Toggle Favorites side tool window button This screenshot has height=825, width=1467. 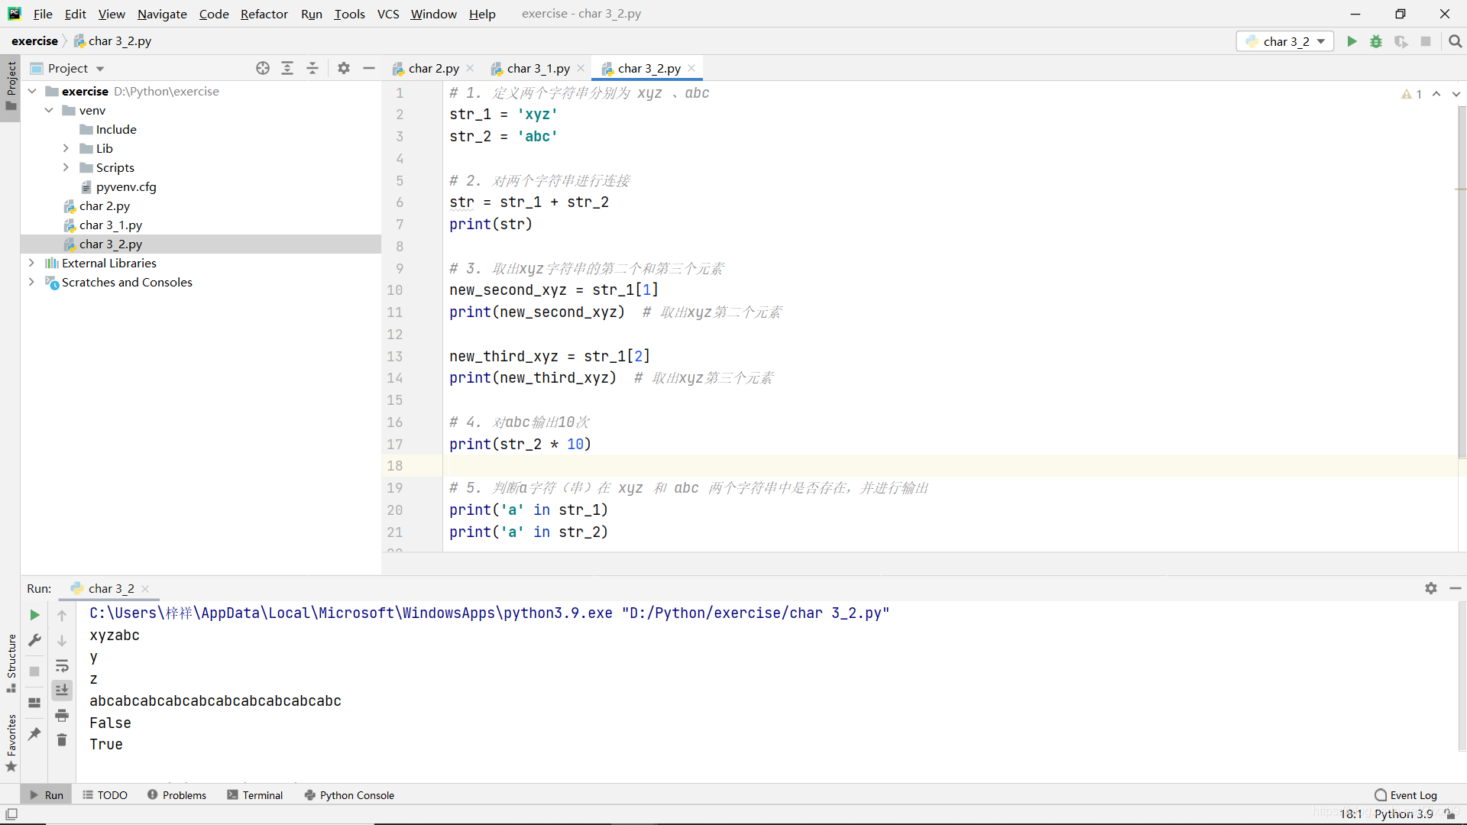click(11, 743)
